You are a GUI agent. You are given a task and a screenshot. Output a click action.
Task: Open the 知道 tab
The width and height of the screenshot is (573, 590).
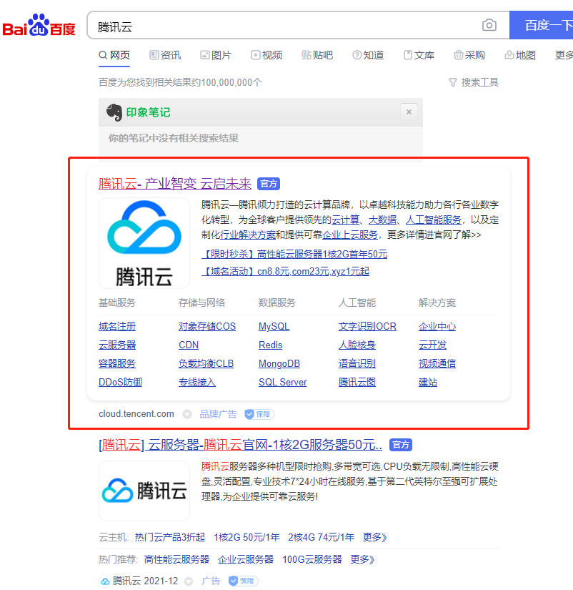(368, 55)
